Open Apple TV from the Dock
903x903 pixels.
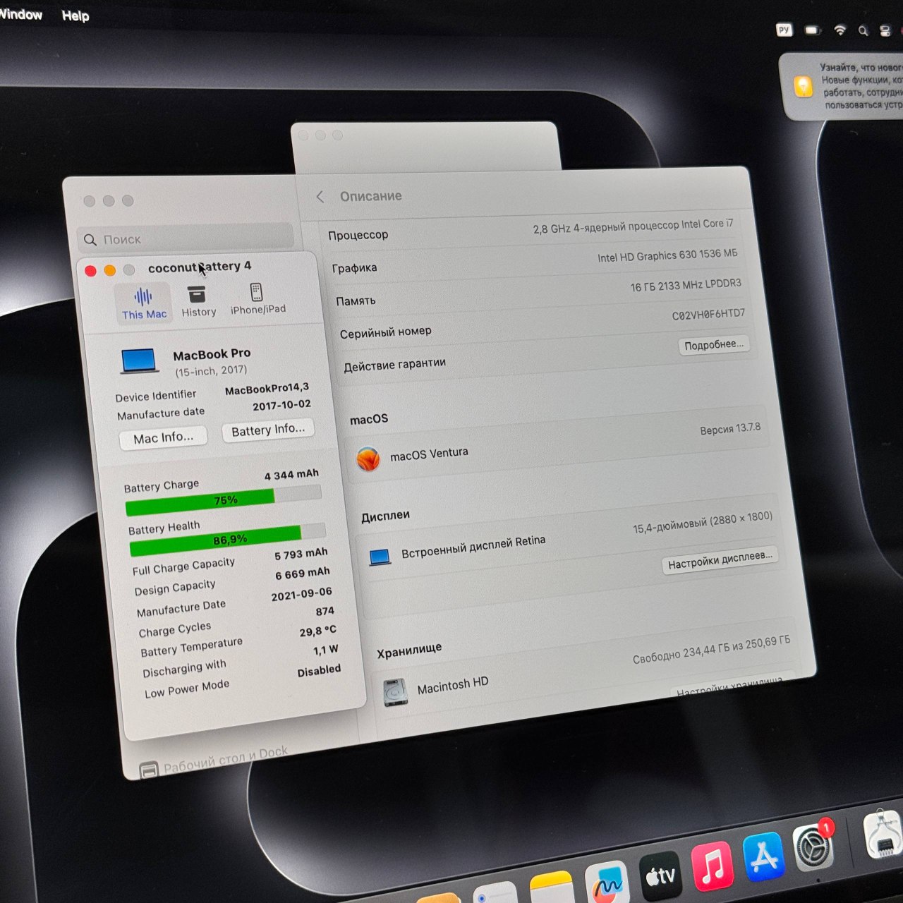pyautogui.click(x=659, y=875)
